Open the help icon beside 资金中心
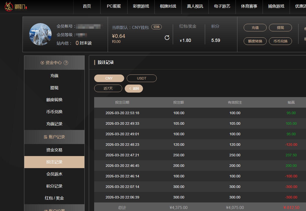Screen dimensions: 306x211 66,63
